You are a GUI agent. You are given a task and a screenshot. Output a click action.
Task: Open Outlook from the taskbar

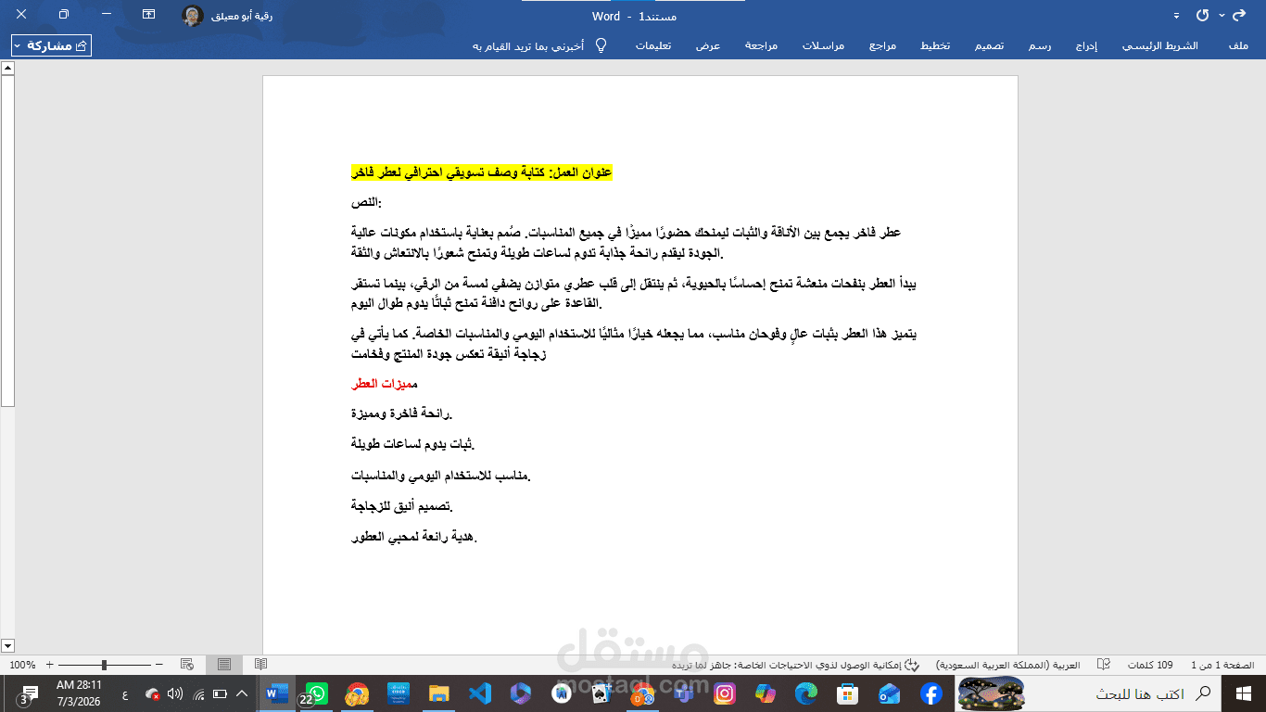coord(891,693)
